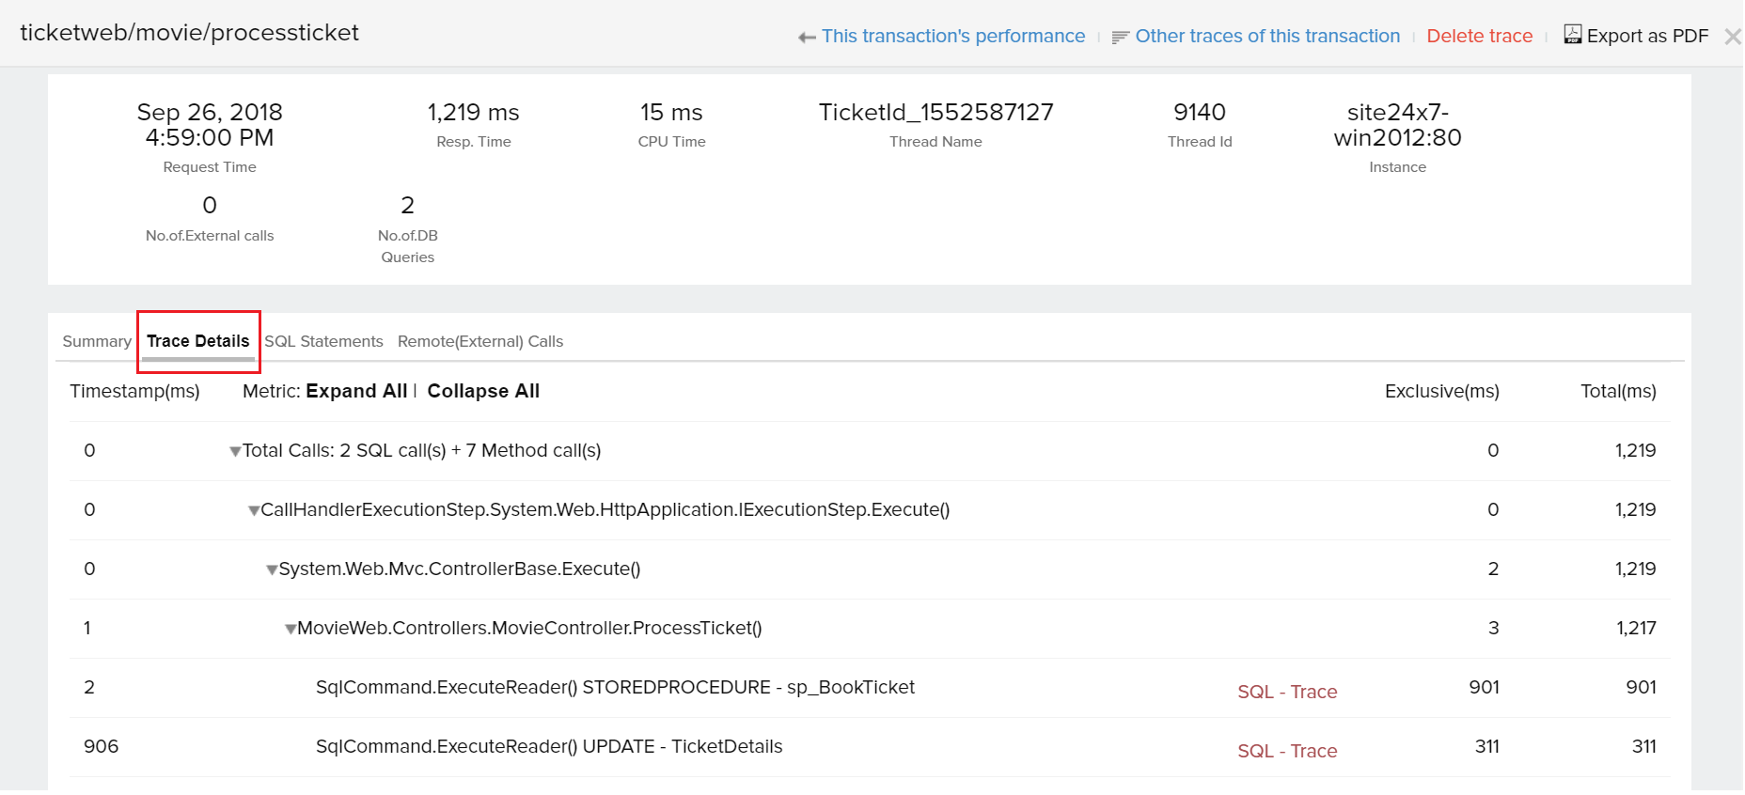The width and height of the screenshot is (1745, 795).
Task: Click the back arrow icon before This transaction's performance
Action: click(807, 38)
